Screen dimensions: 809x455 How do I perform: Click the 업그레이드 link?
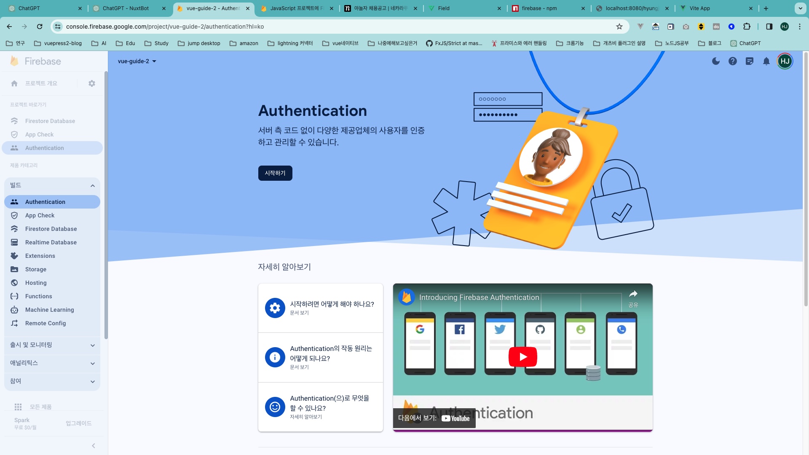pos(78,423)
